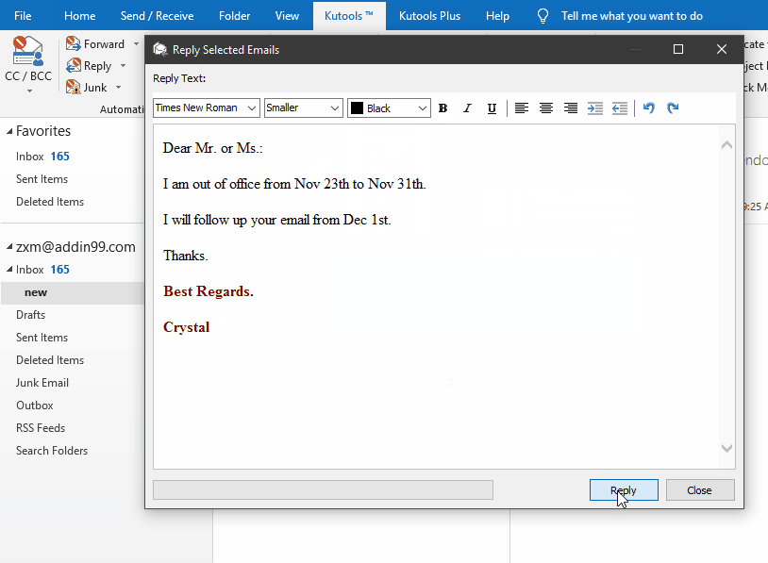Redo the last undone change
768x563 pixels.
pyautogui.click(x=673, y=108)
